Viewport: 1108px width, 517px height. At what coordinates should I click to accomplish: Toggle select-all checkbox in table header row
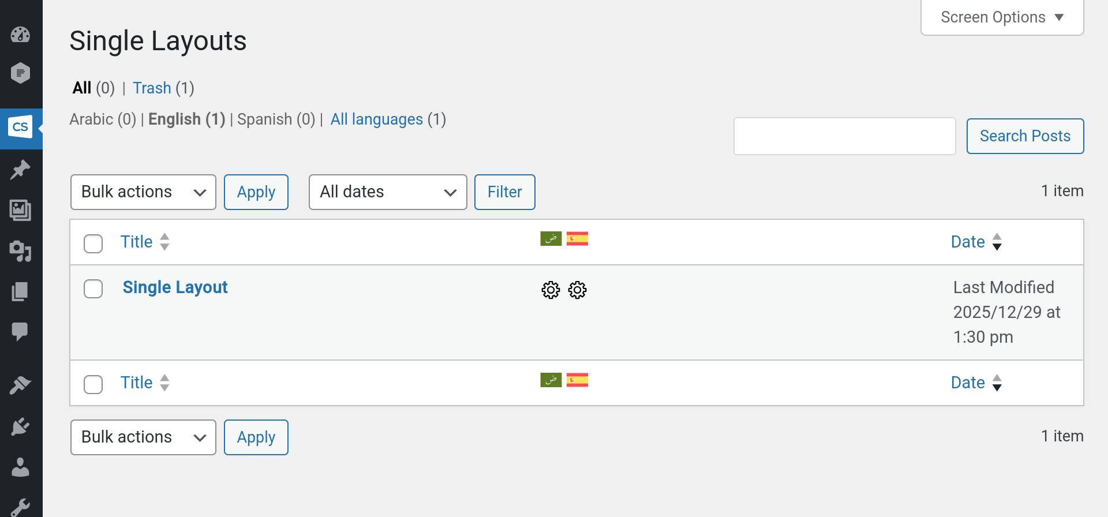[93, 243]
